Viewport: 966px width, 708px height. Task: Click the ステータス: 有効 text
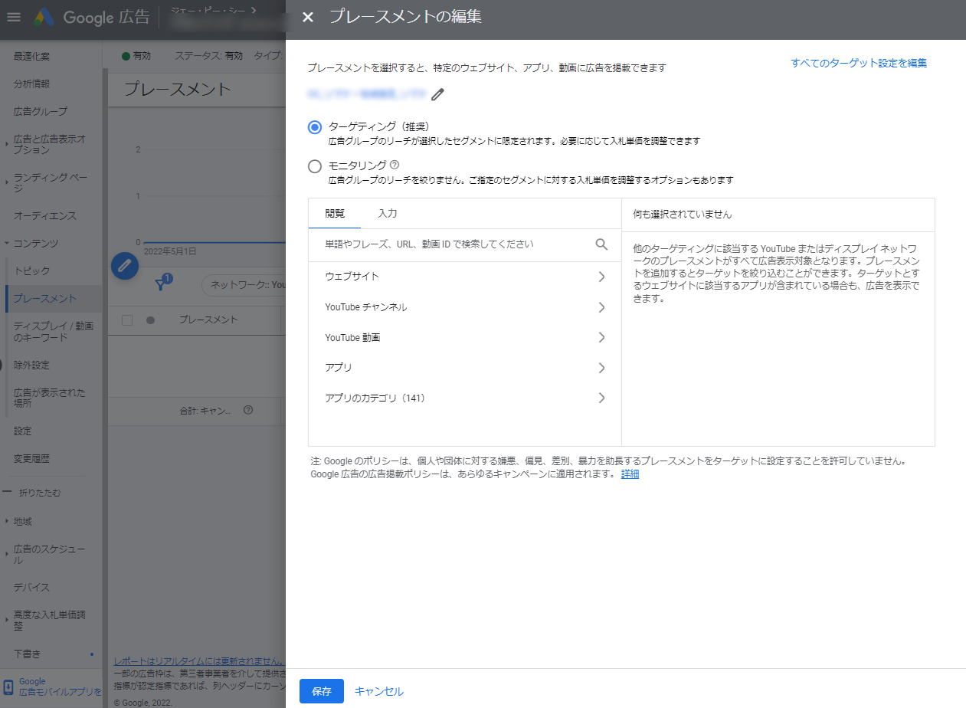[208, 56]
